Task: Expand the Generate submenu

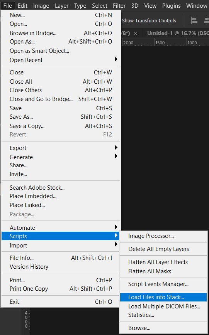Action: pyautogui.click(x=61, y=157)
